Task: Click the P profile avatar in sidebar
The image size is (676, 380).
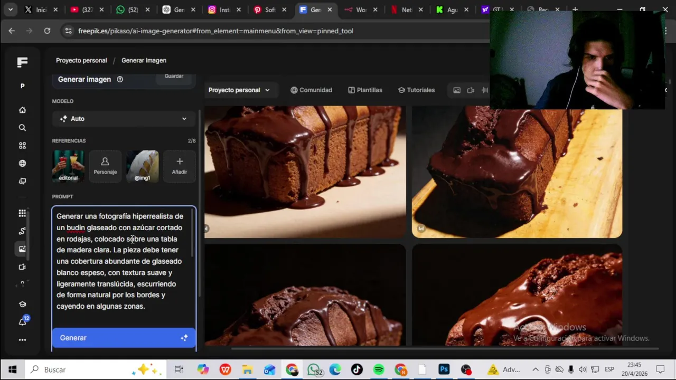Action: (x=22, y=86)
